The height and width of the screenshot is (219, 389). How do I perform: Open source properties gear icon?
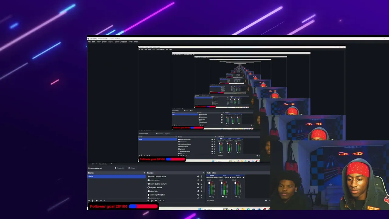point(156,201)
